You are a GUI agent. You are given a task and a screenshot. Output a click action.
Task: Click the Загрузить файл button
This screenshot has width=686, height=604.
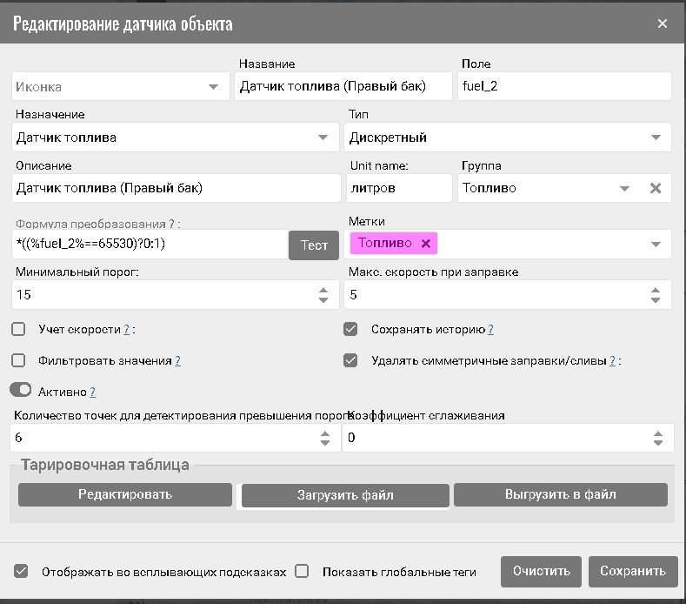pyautogui.click(x=345, y=495)
